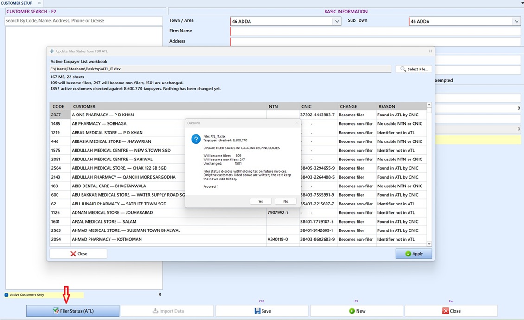Click NTN cell A340119-0
Image resolution: width=524 pixels, height=320 pixels.
click(282, 239)
